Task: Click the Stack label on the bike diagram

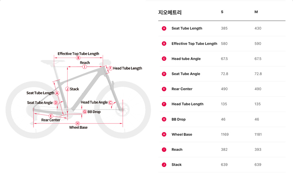Action: coord(74,89)
